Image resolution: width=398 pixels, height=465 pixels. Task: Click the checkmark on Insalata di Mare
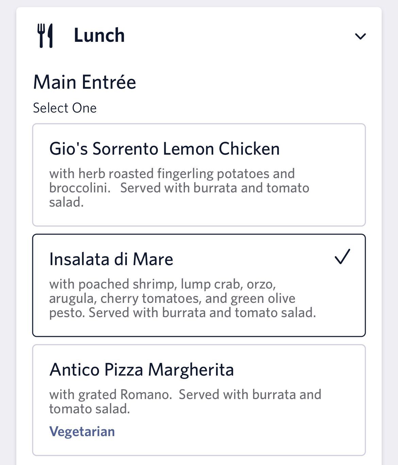342,257
